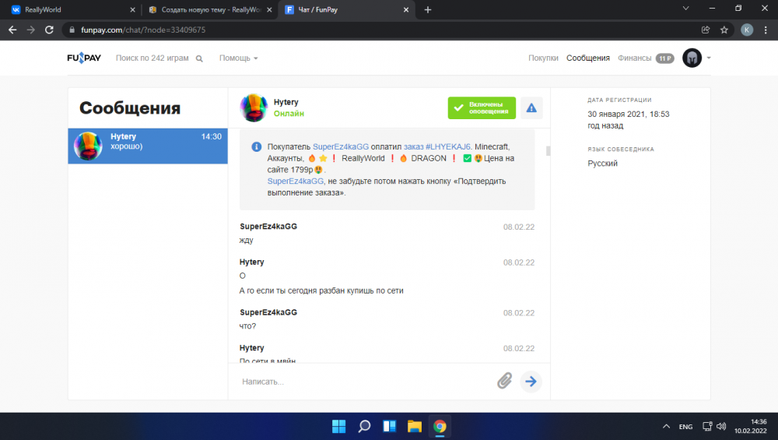Click the search magnifier icon in header
The height and width of the screenshot is (440, 778).
[x=199, y=58]
